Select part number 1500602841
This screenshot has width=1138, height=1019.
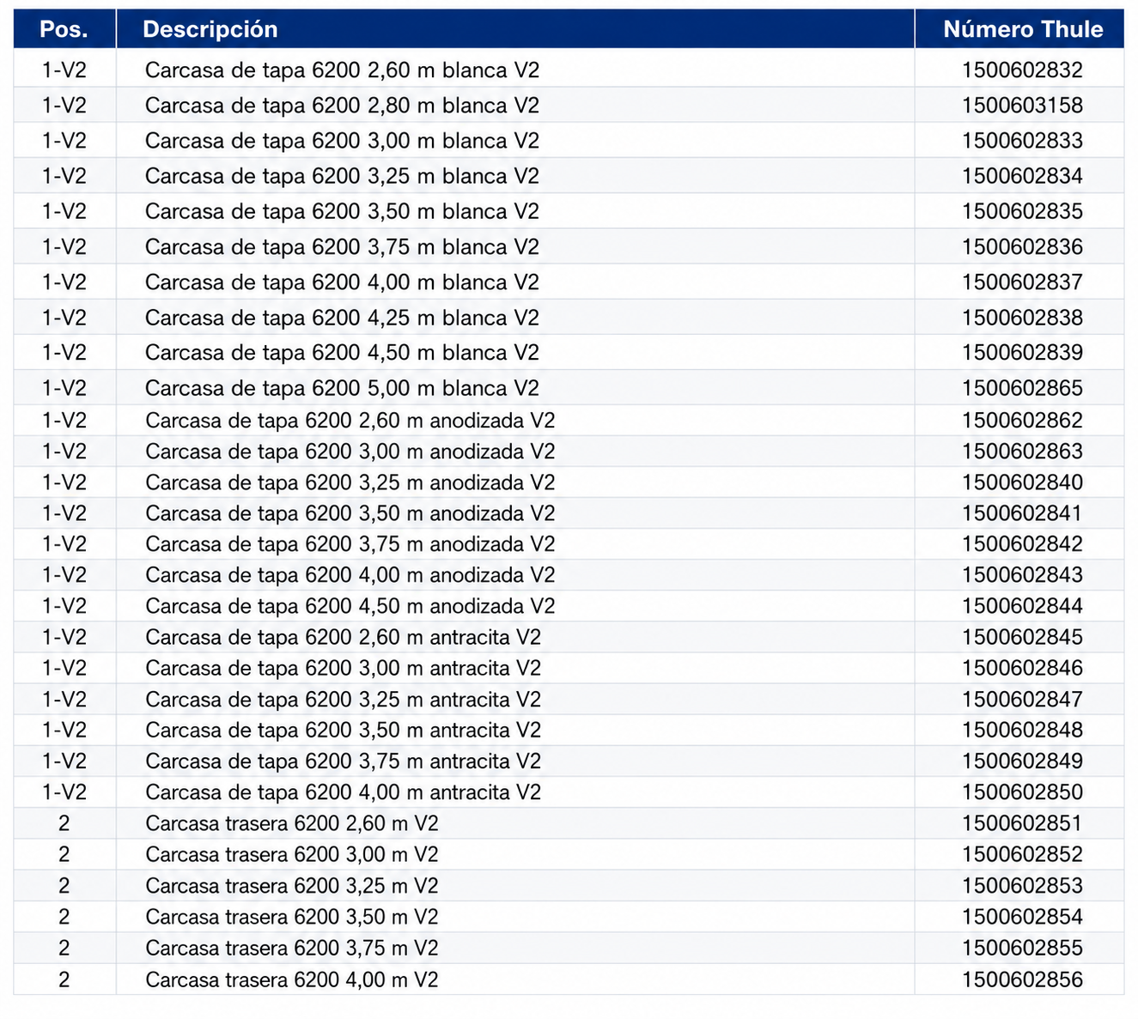[x=1022, y=513]
